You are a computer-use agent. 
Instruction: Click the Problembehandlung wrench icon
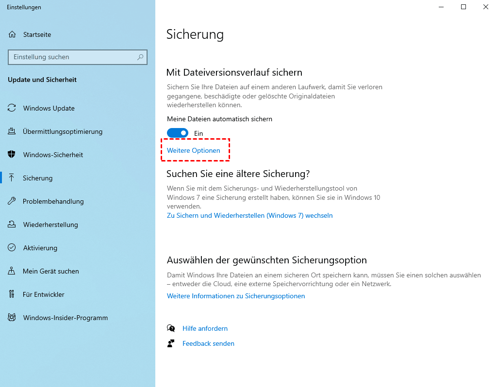pyautogui.click(x=12, y=201)
